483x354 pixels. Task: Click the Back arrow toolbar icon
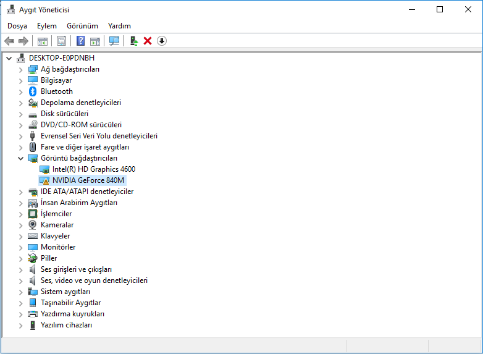tap(9, 41)
